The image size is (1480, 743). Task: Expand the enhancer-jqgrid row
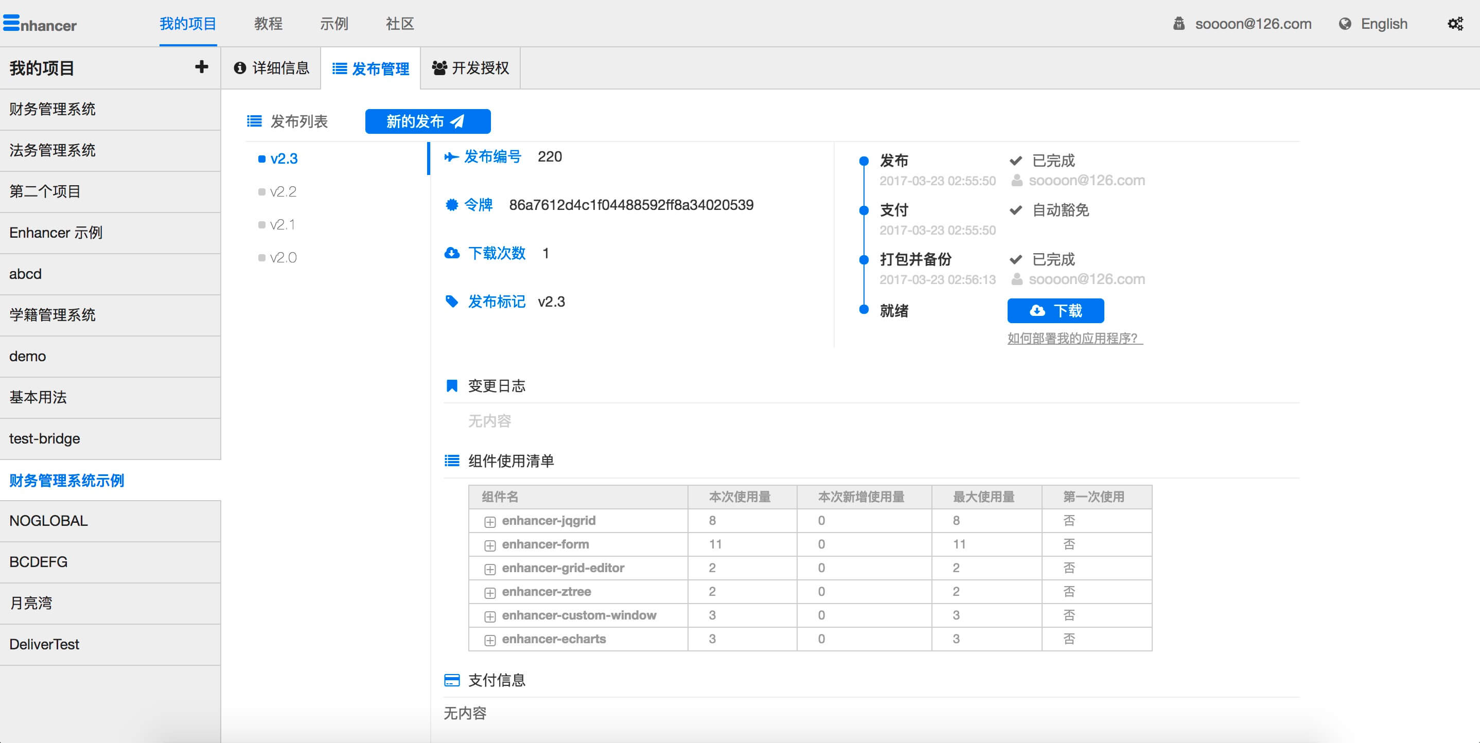[489, 521]
